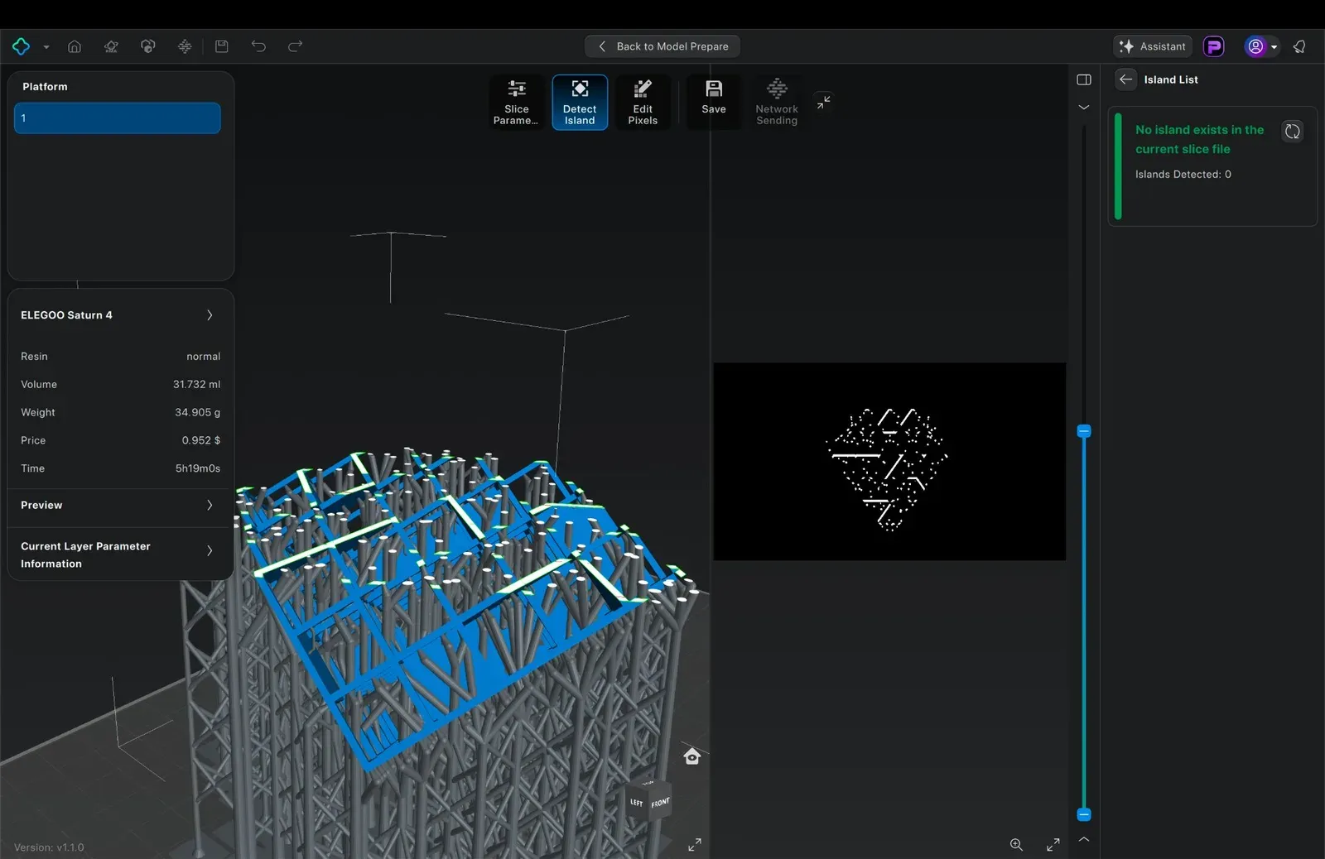
Task: Click the slice layer image thumbnail
Action: click(889, 462)
